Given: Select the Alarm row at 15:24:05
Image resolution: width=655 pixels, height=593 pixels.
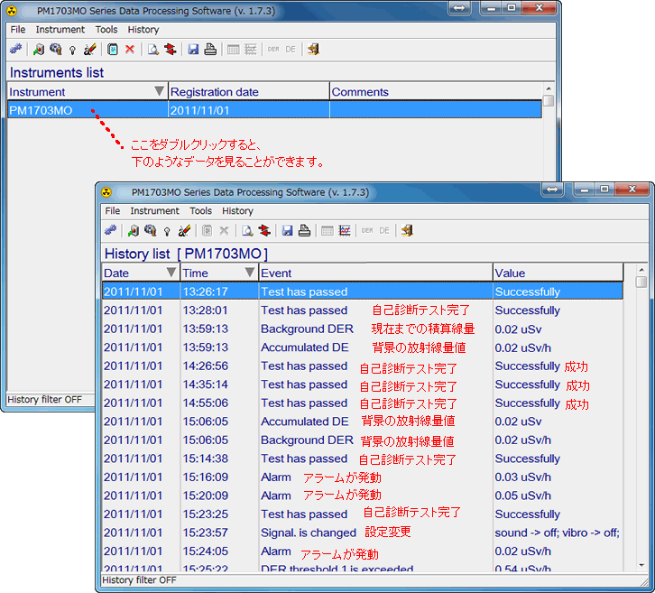Looking at the screenshot, I should pos(362,551).
